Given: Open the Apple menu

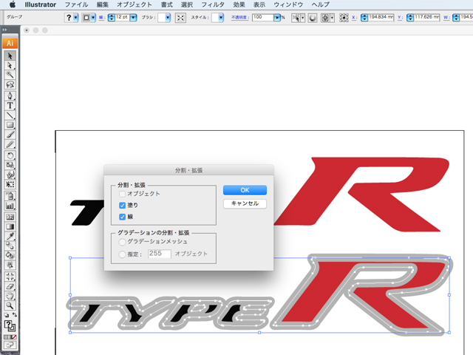Looking at the screenshot, I should coord(13,4).
